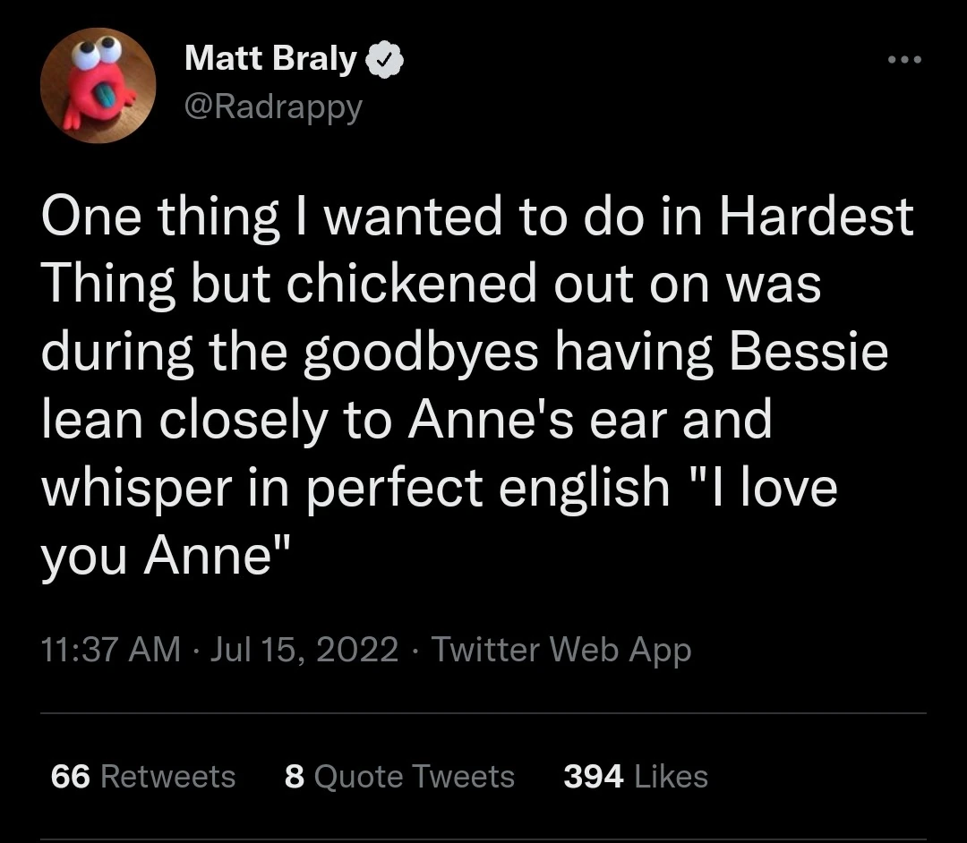Open the tweet options with the three-dot icon
967x843 pixels.
906,59
